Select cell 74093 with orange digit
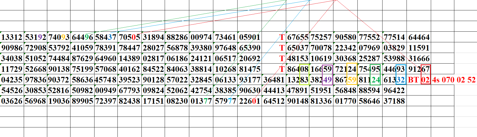 click(x=59, y=37)
